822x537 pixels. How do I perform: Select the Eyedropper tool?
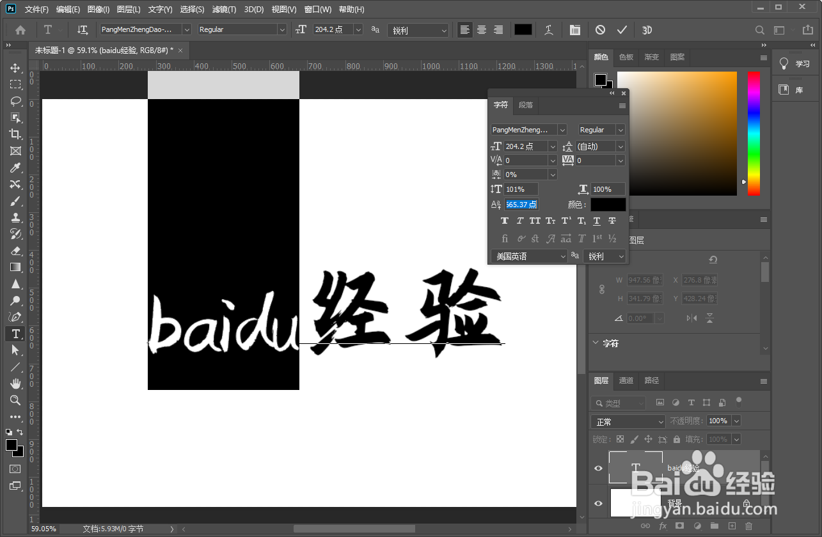(x=15, y=167)
